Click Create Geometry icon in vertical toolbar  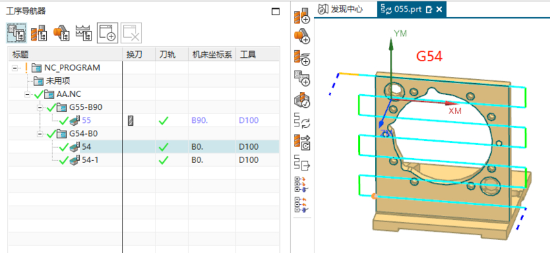[x=302, y=35]
